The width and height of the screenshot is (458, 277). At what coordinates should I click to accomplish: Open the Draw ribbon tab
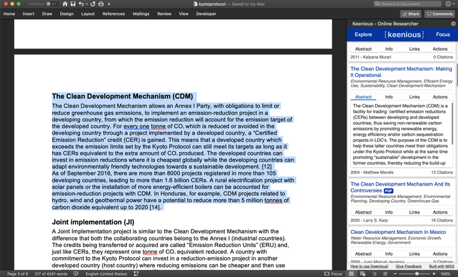tap(47, 14)
